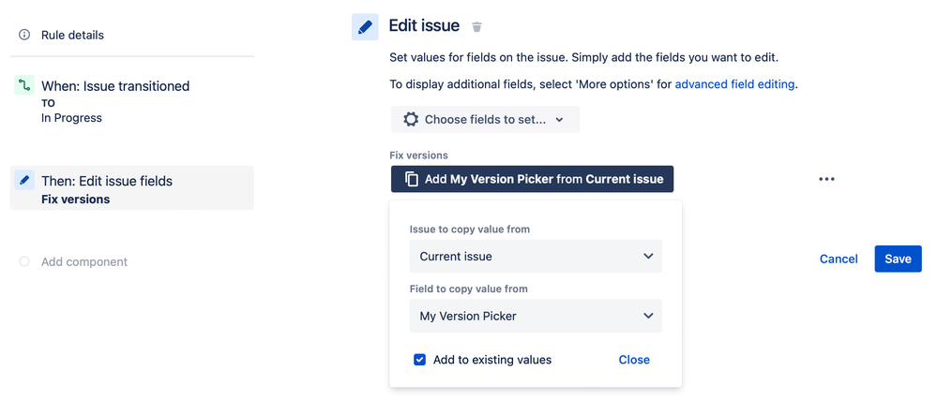Open the Current issue dropdown
This screenshot has width=937, height=400.
[536, 257]
